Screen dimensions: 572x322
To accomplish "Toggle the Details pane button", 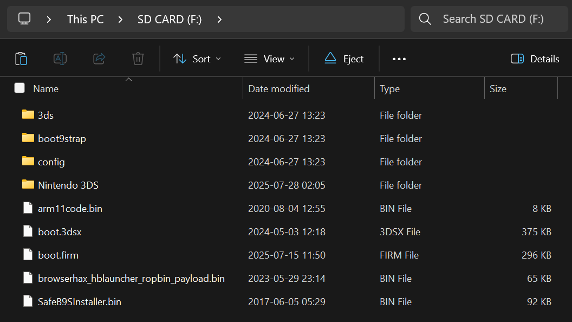I will click(535, 59).
